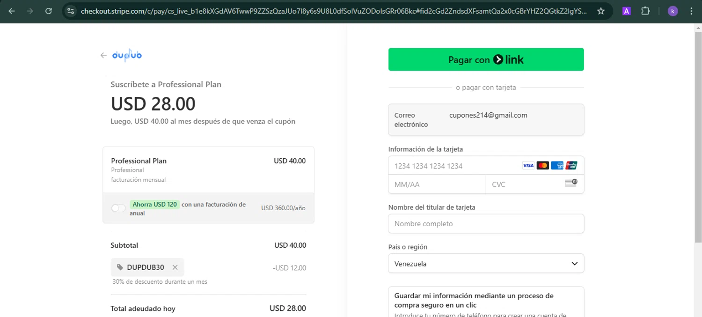Focus the Nombre completo cardholder field
Screen dimensions: 702x317
[x=486, y=224]
